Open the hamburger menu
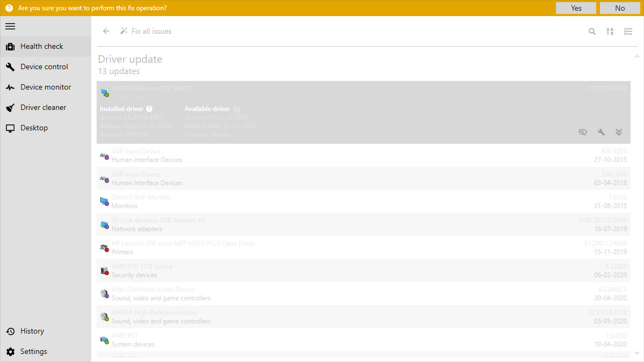Image resolution: width=644 pixels, height=362 pixels. [x=10, y=26]
